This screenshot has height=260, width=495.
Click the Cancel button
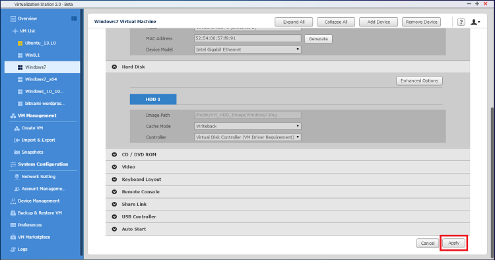(x=428, y=244)
